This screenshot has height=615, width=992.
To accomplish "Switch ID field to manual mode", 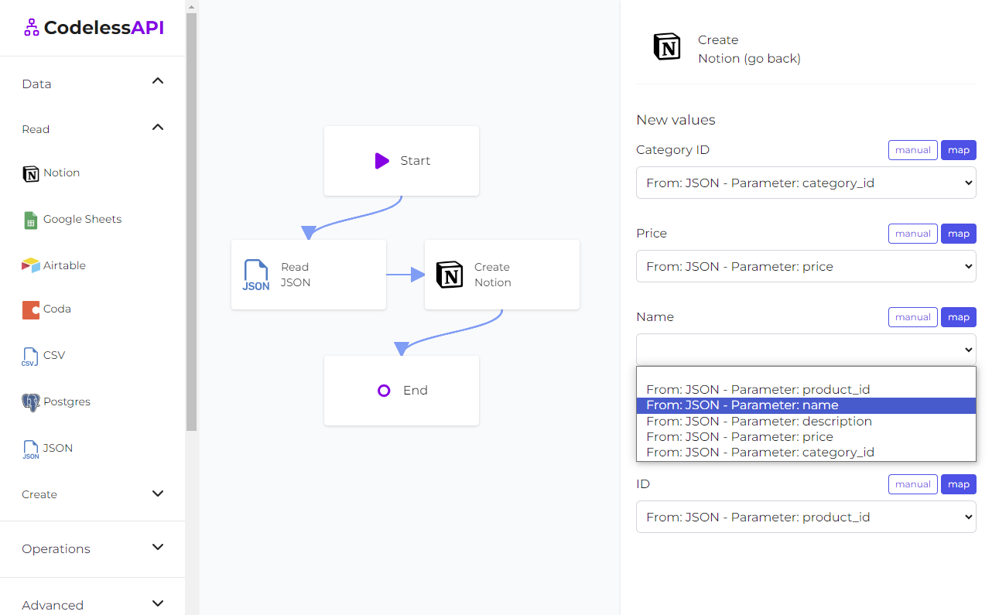I will point(912,484).
